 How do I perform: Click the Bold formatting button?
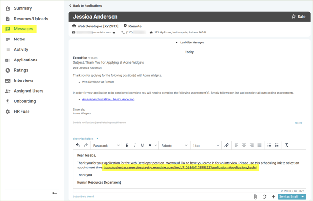pos(127,146)
